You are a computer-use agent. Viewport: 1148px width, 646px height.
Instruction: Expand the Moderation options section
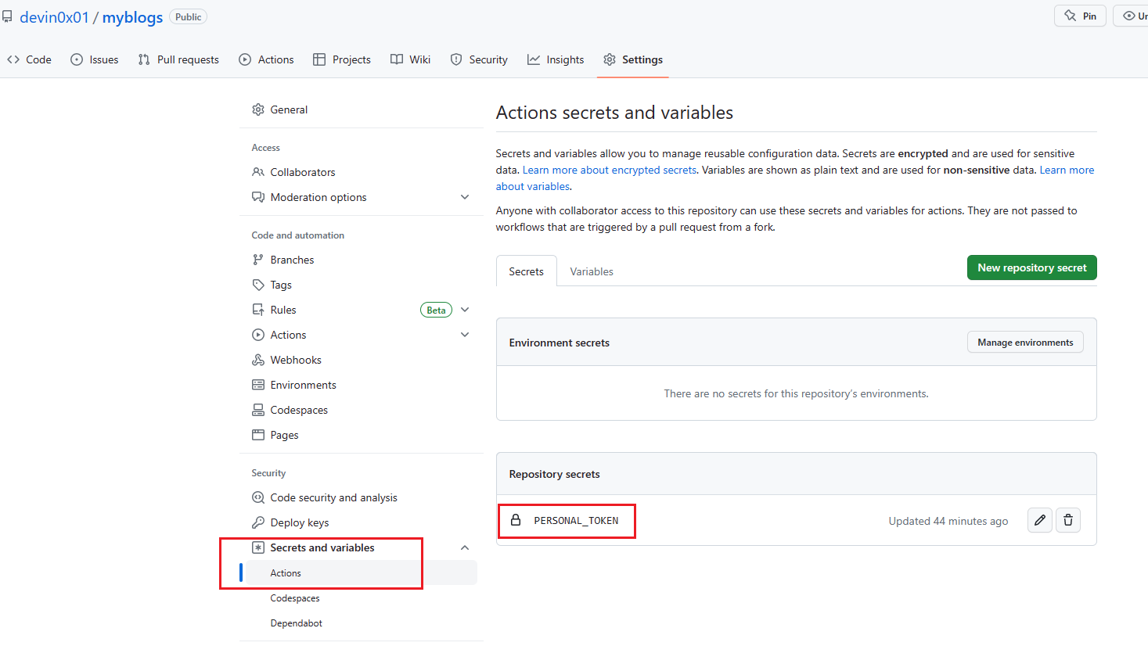tap(464, 196)
